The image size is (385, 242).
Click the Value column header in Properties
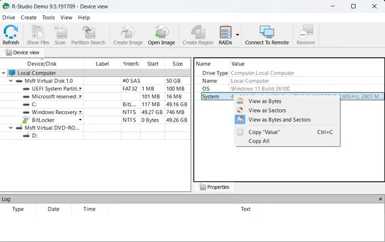click(x=307, y=64)
